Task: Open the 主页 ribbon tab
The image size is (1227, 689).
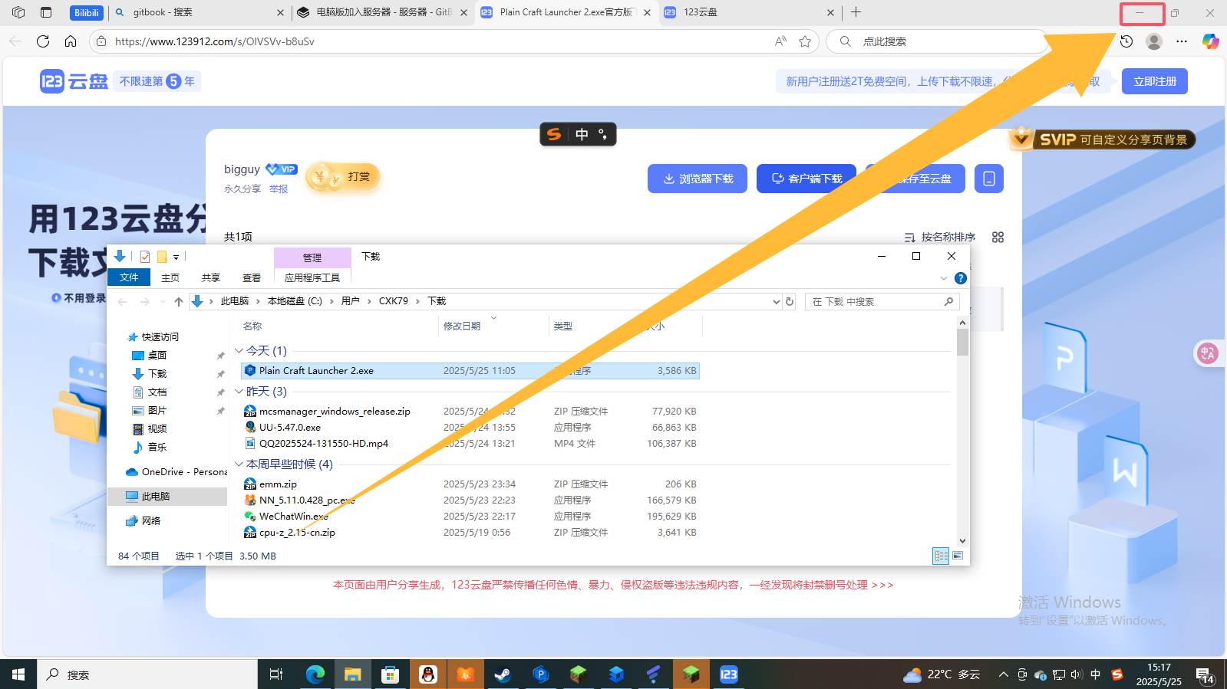Action: (170, 277)
